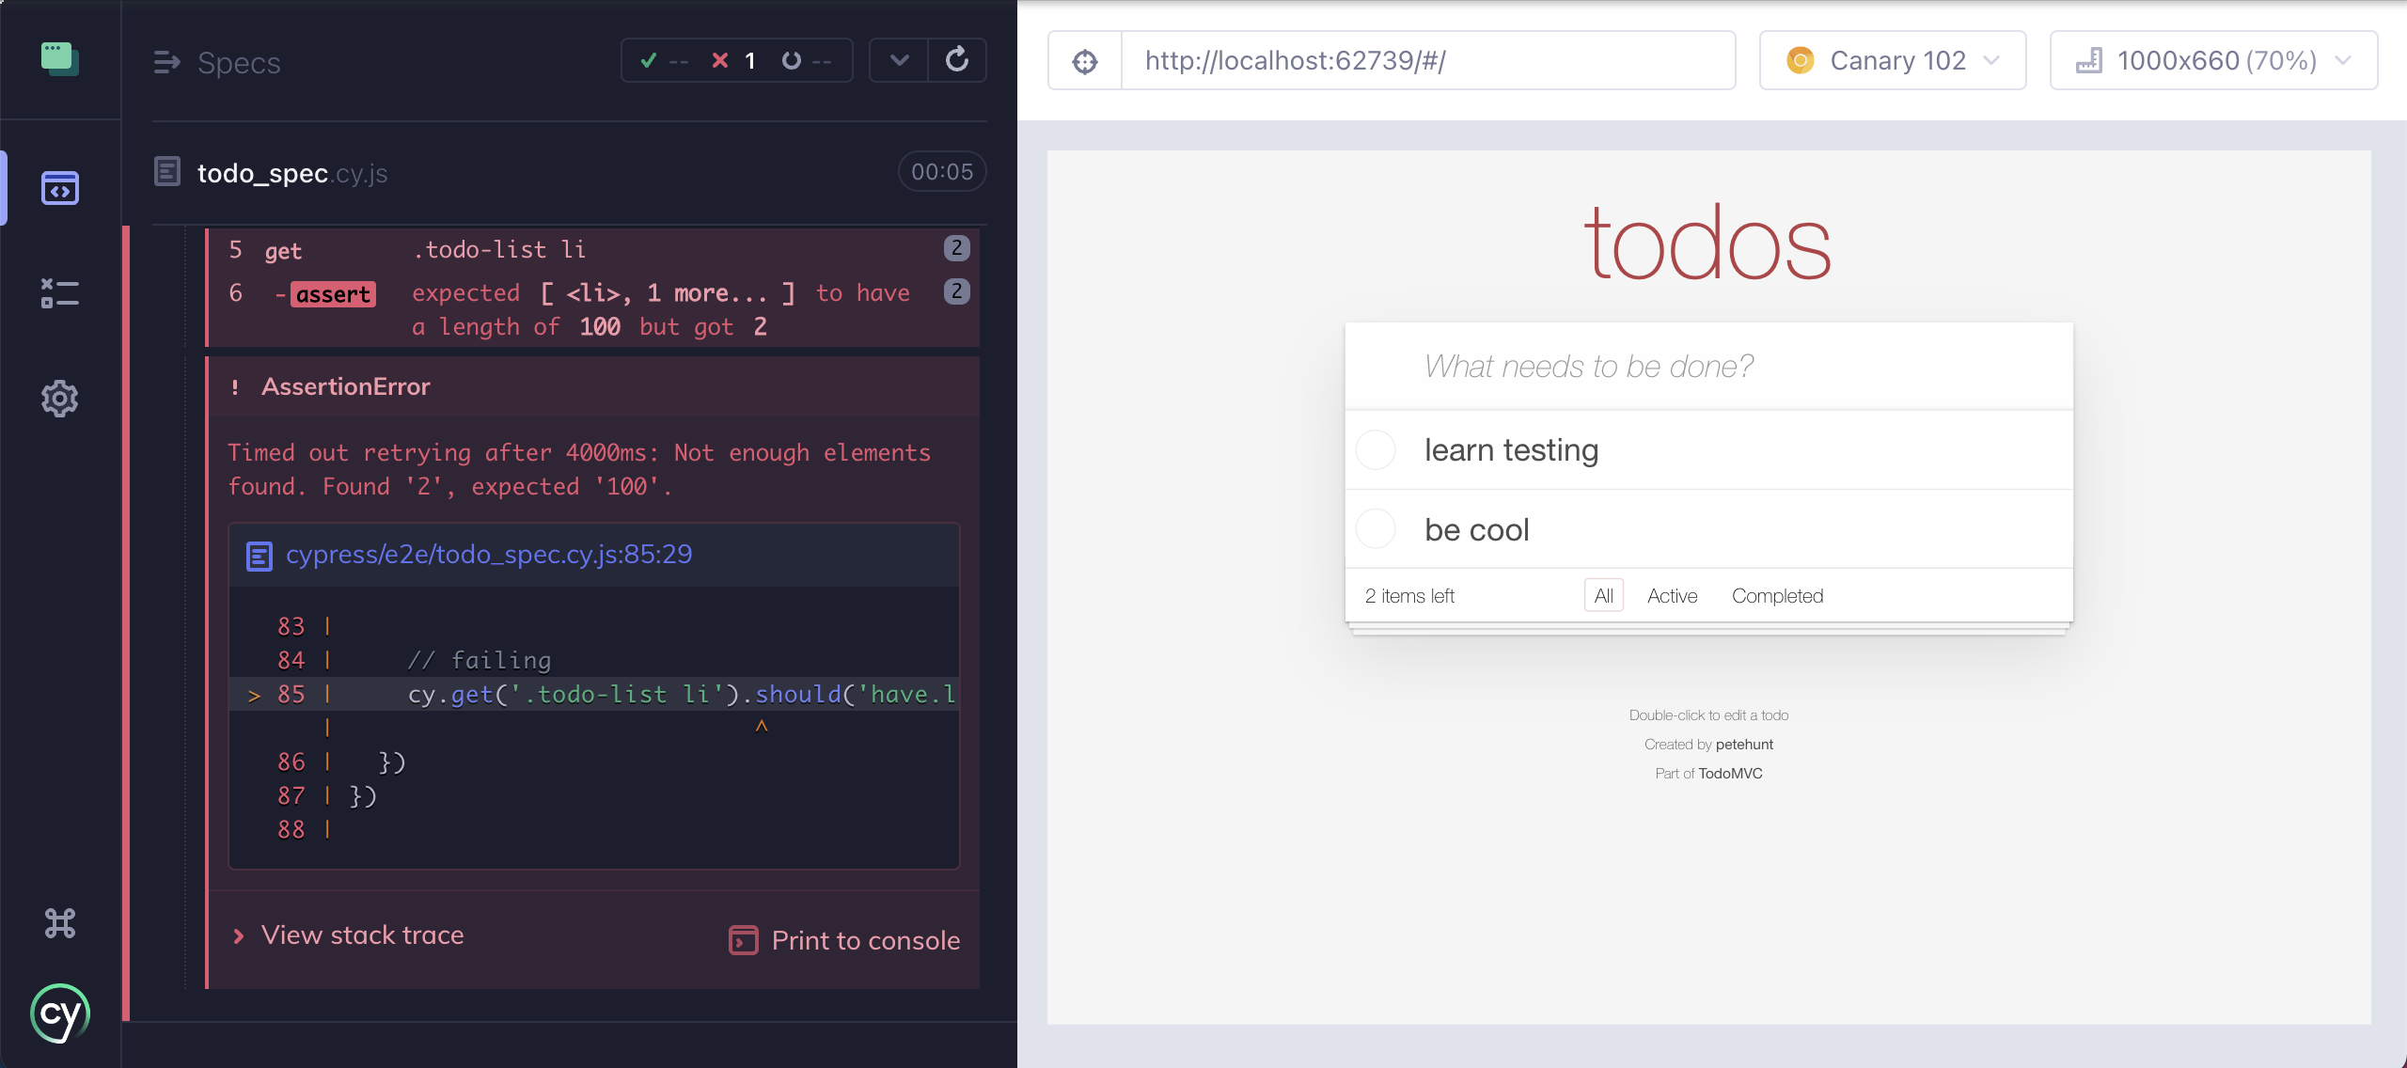Click the keyboard shortcut icon at bottom left

pos(60,920)
